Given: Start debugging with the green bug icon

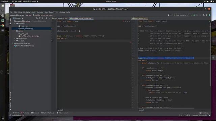Looking at the screenshot, I should coord(194,15).
